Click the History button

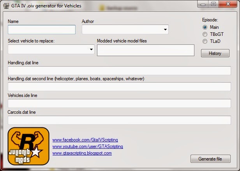215,53
